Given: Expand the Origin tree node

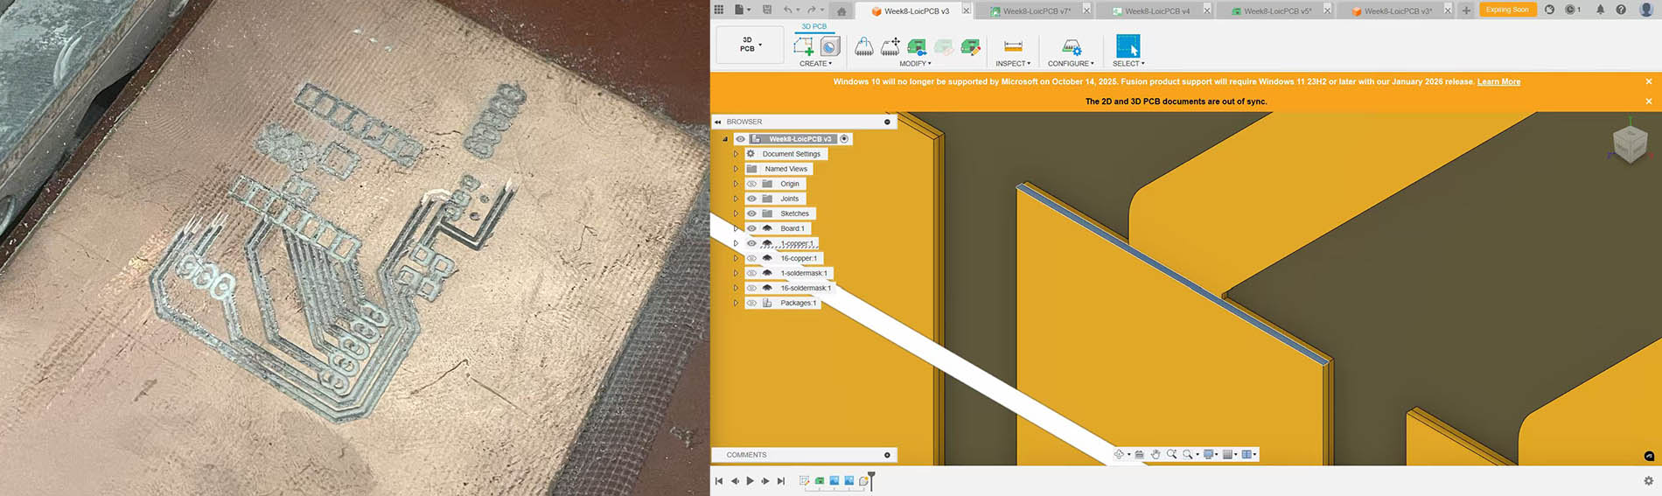Looking at the screenshot, I should tap(736, 184).
